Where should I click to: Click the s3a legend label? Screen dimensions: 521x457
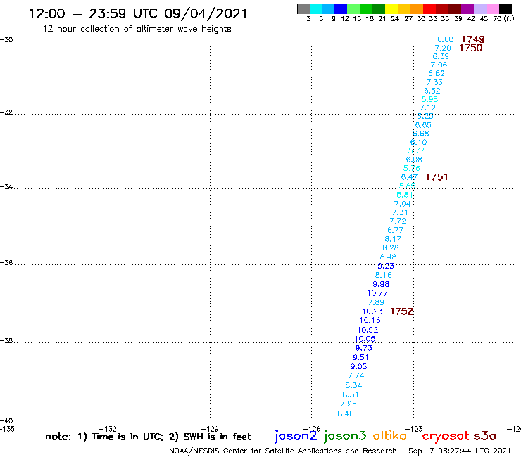tap(485, 436)
